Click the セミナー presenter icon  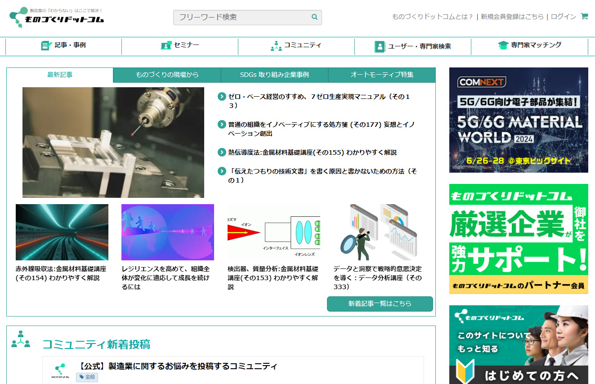(x=166, y=45)
